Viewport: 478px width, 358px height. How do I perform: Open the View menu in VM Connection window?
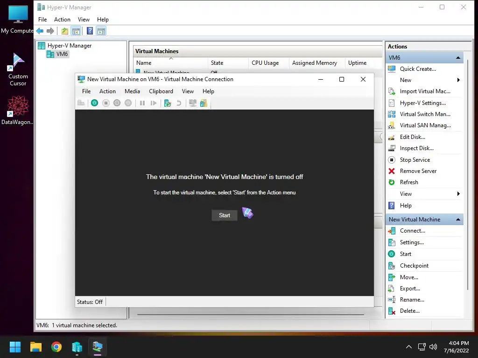coord(188,91)
